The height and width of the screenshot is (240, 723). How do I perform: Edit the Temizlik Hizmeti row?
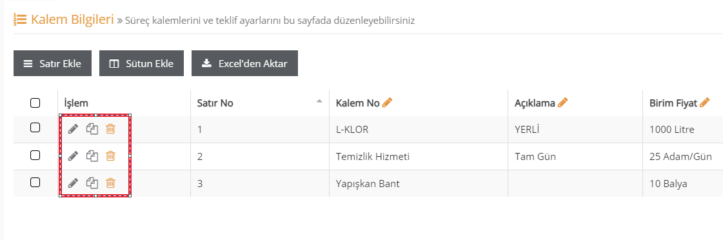73,156
